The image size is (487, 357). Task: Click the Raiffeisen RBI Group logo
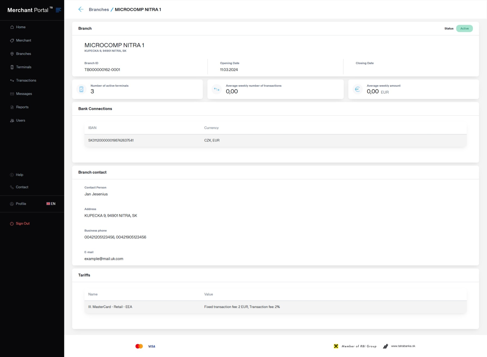(x=355, y=346)
